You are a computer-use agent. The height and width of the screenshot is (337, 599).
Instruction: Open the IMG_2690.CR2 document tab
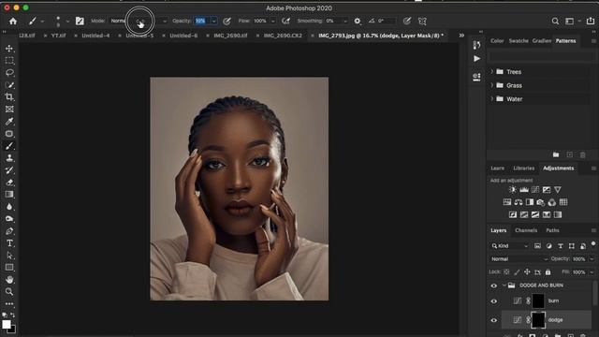pyautogui.click(x=283, y=36)
